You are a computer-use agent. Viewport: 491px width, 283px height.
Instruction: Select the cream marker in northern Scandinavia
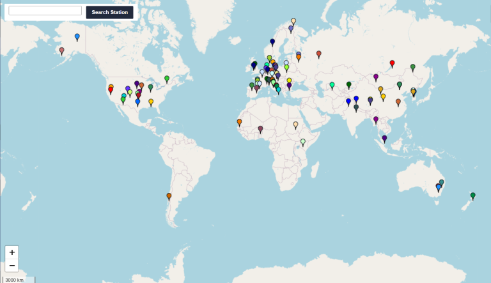tap(293, 22)
